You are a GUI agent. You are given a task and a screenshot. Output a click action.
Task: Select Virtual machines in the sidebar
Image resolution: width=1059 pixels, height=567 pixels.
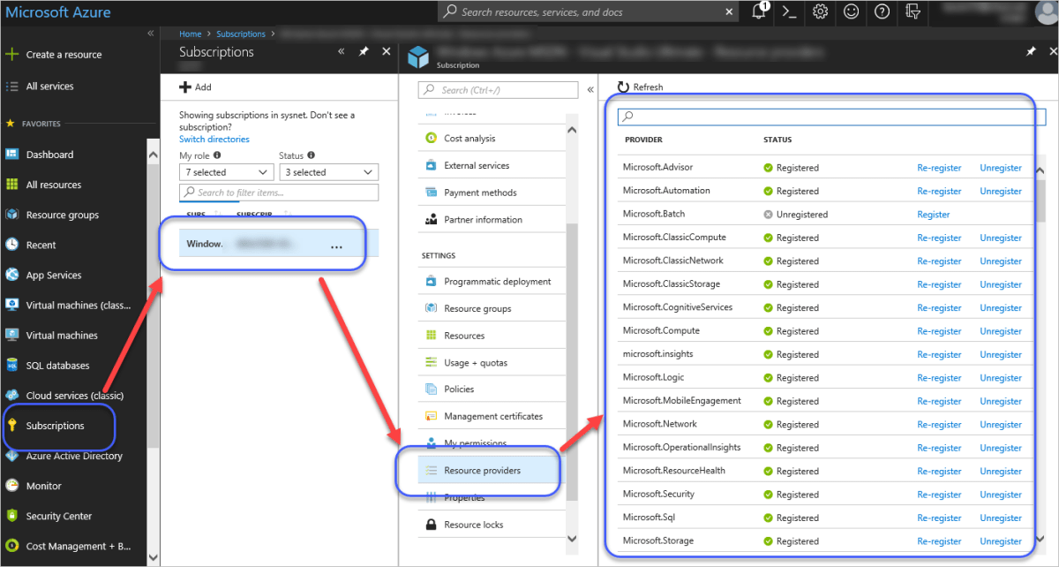click(x=55, y=335)
